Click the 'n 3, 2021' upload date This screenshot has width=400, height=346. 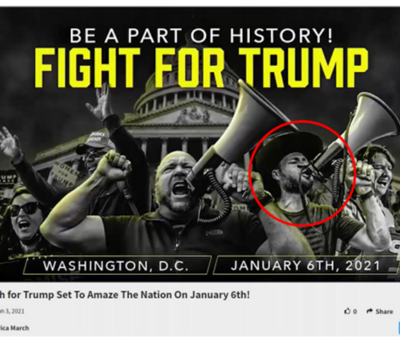click(x=12, y=311)
